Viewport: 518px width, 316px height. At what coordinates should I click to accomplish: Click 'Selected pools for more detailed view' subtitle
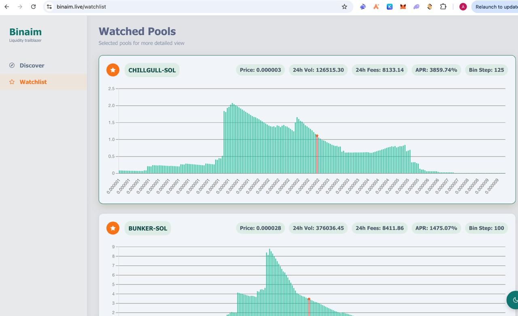pyautogui.click(x=142, y=43)
